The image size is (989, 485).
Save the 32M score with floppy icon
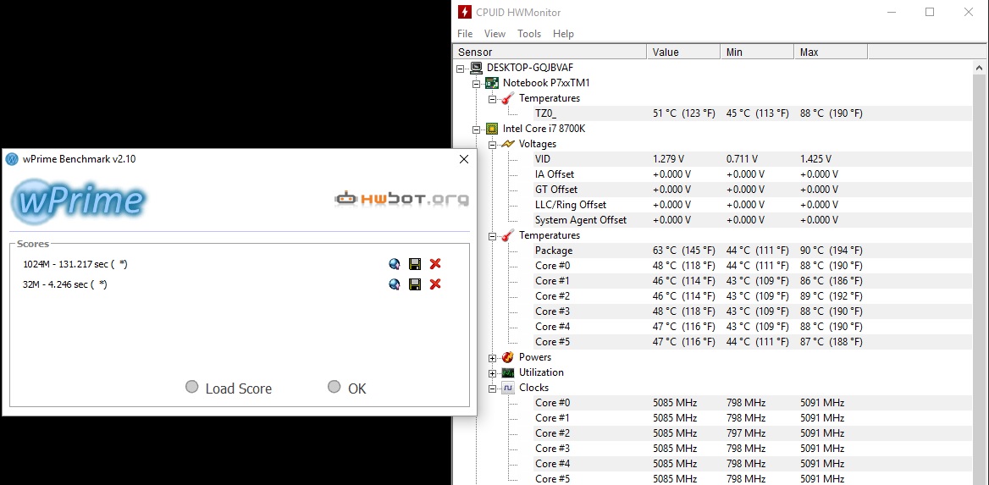415,284
